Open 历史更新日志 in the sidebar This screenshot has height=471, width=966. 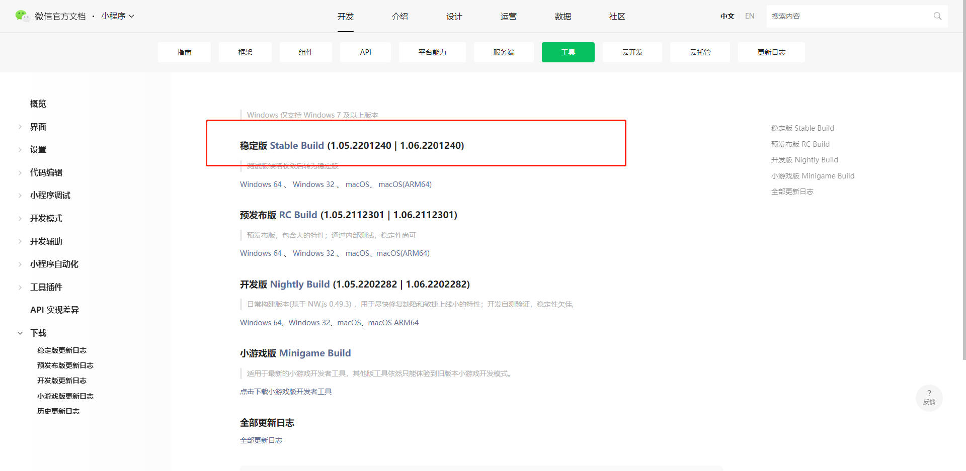[58, 411]
